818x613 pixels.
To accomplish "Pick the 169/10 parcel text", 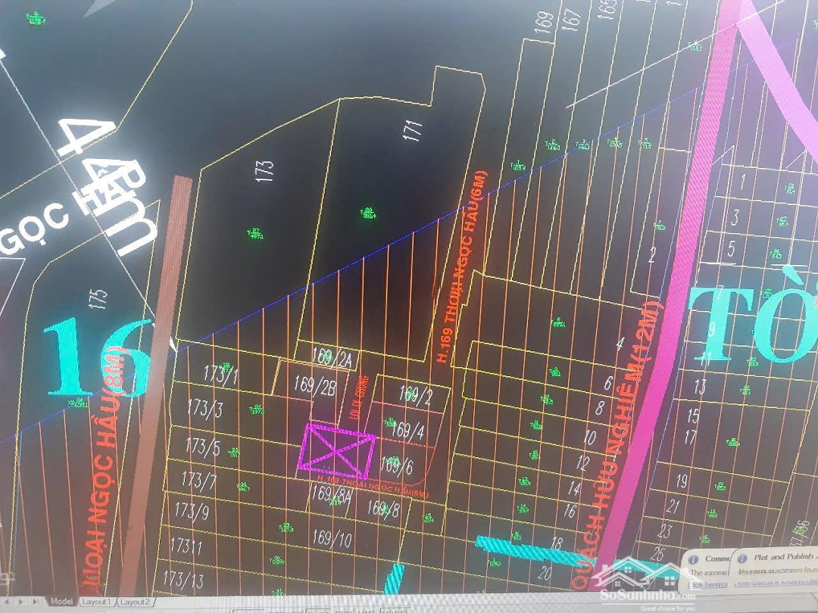I will coord(333,539).
